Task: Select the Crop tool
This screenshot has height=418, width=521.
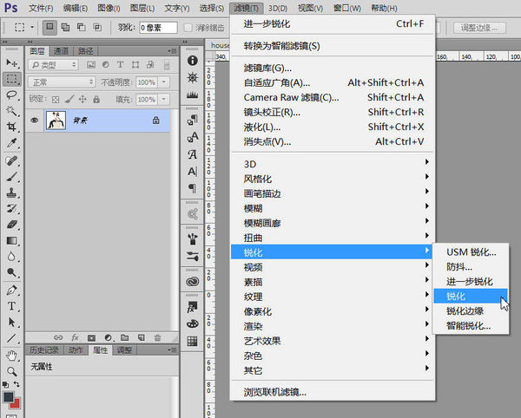Action: [x=11, y=127]
